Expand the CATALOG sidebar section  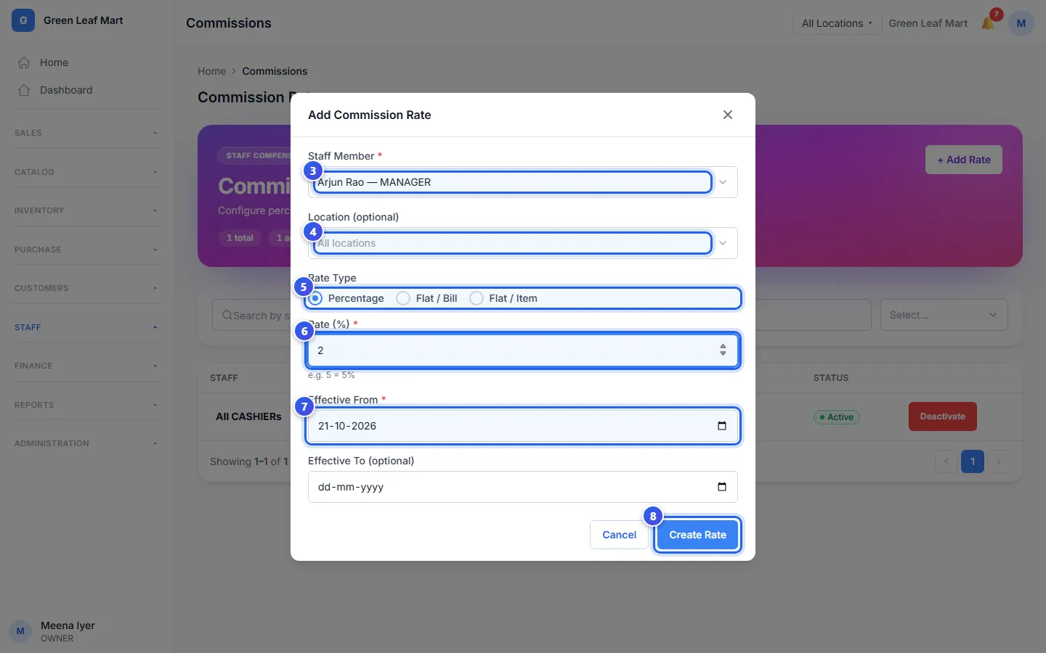pos(86,172)
